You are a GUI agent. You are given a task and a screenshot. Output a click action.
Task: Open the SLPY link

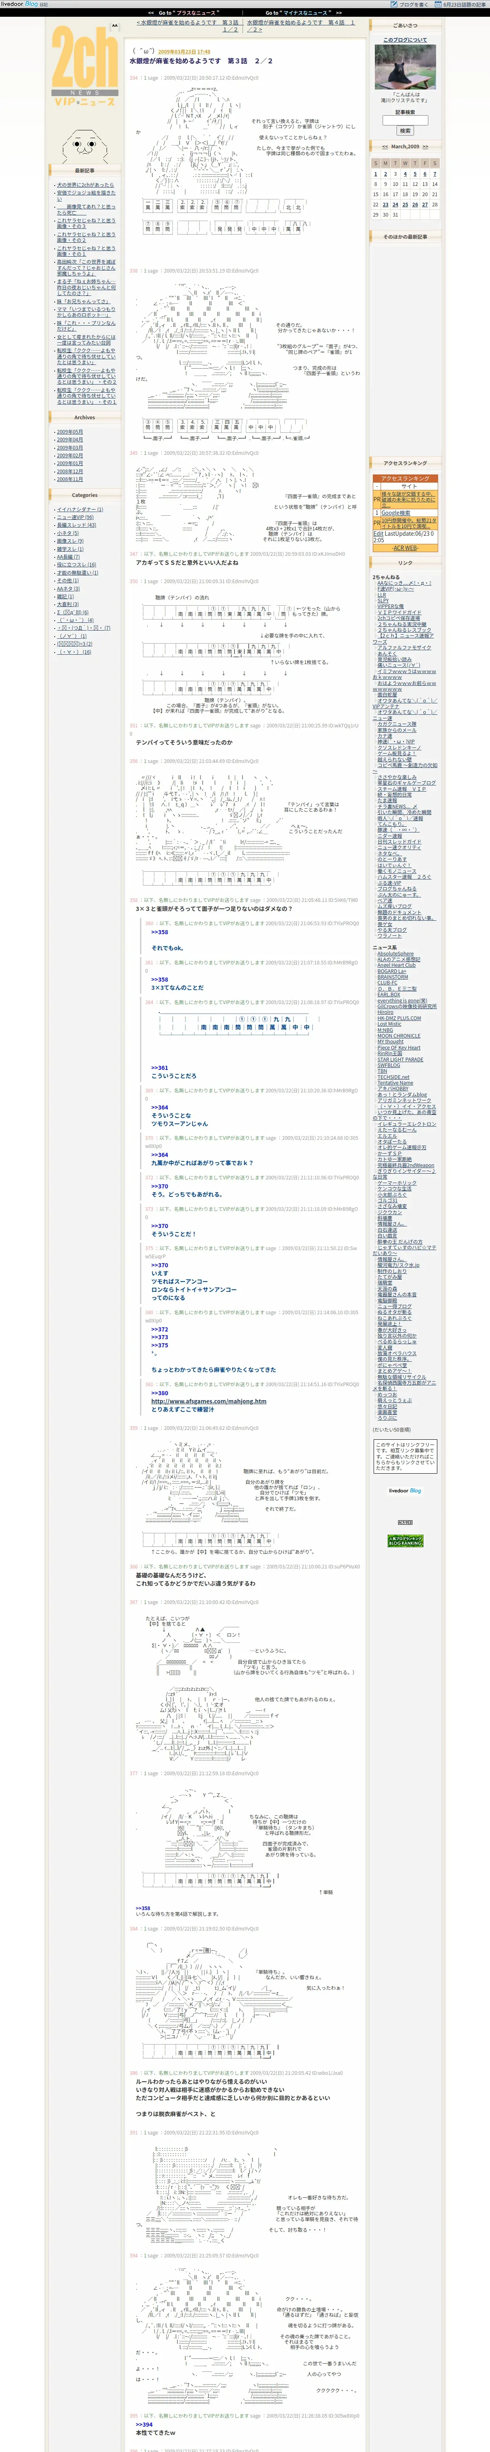coord(383,601)
